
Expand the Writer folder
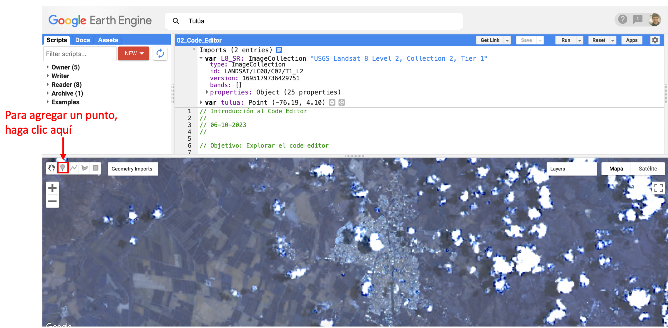tap(48, 76)
